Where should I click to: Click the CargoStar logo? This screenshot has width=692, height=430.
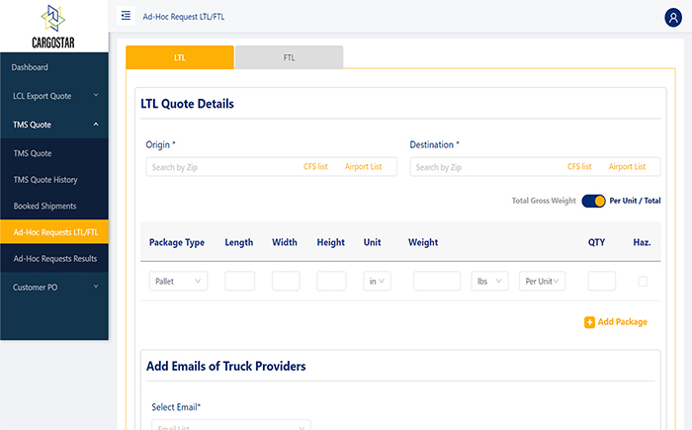coord(53,27)
